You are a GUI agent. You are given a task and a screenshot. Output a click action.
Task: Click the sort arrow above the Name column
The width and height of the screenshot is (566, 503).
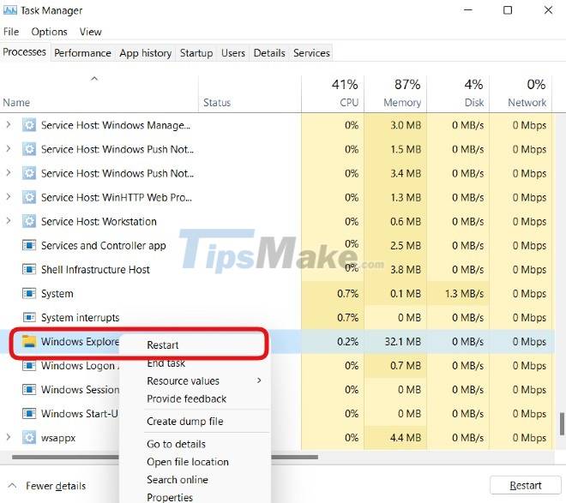point(94,78)
